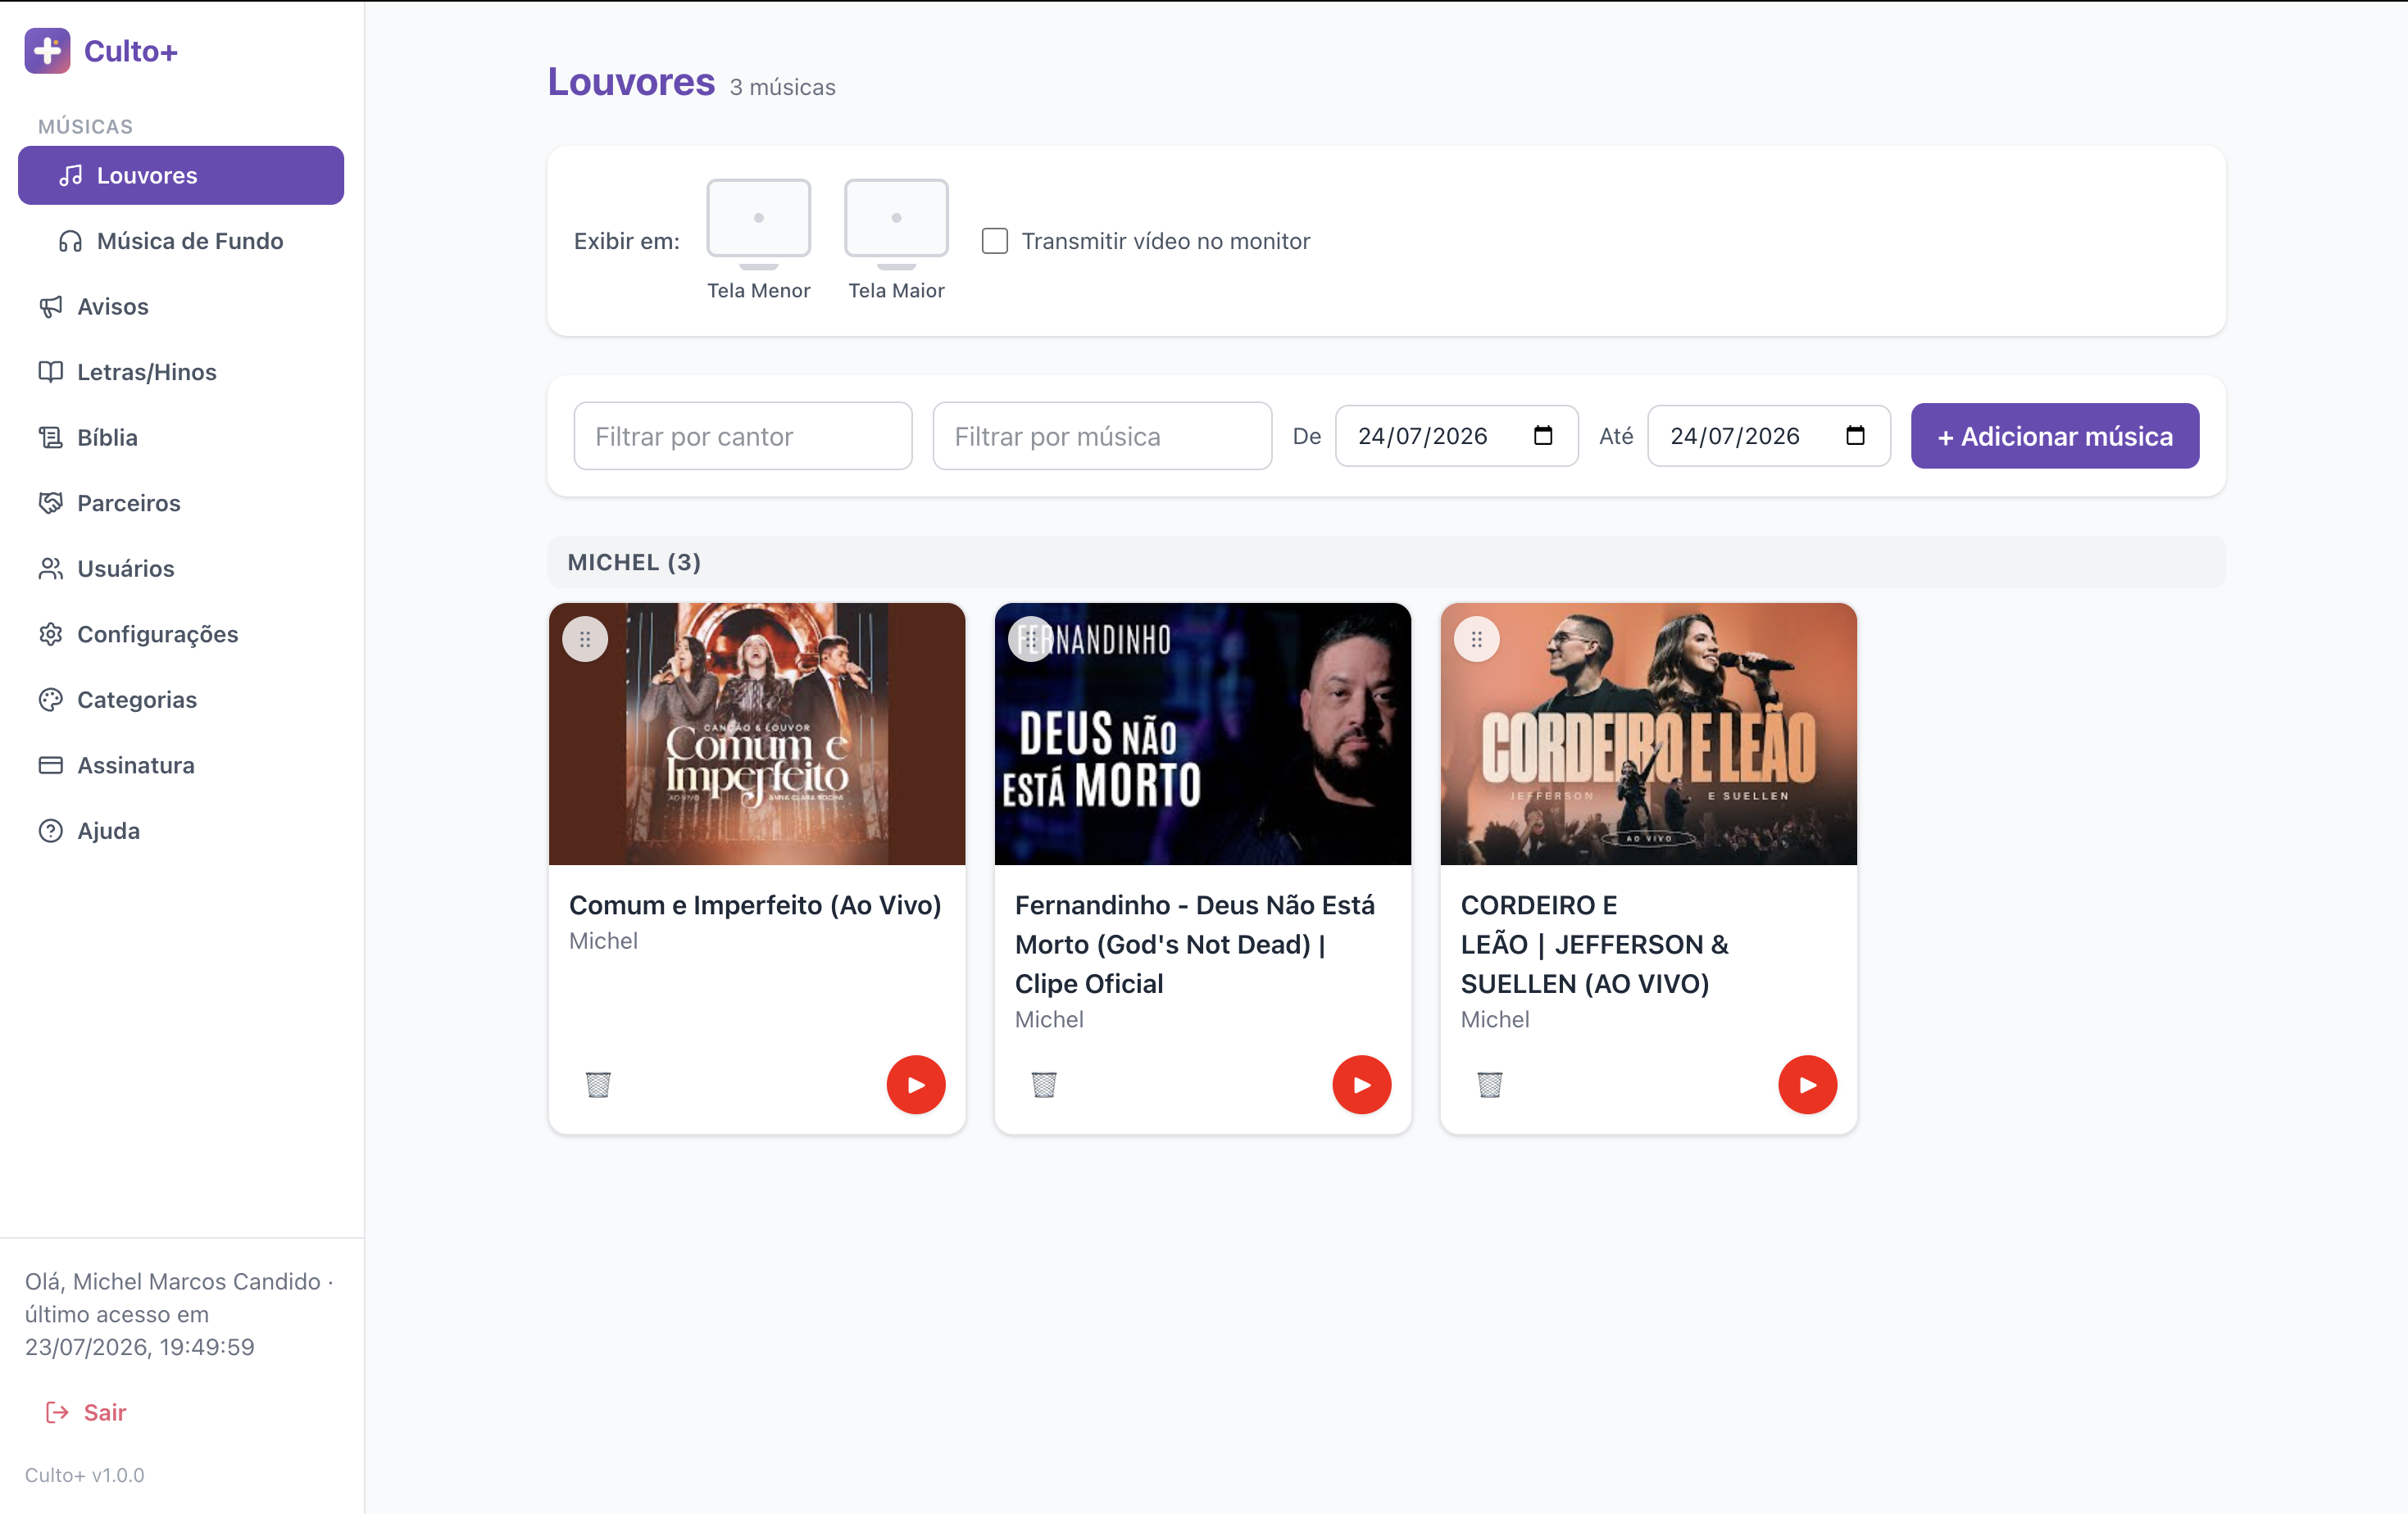This screenshot has width=2408, height=1514.
Task: Focus the Filtrar por cantor field
Action: [743, 436]
